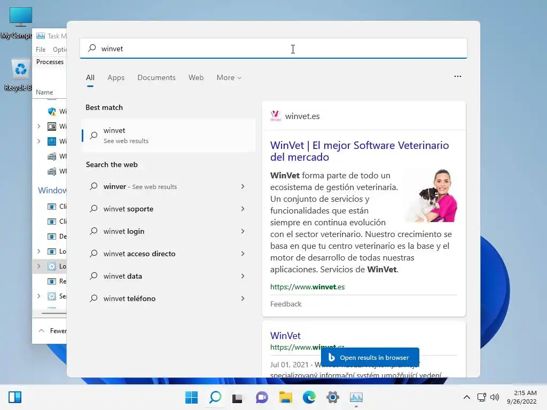Open the Windows Start button
Viewport: 547px width, 410px height.
pos(191,397)
